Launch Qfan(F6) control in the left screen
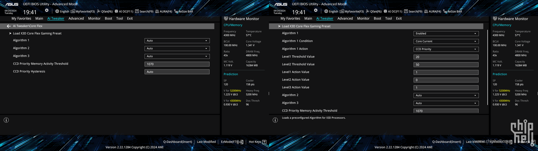 pyautogui.click(x=105, y=11)
